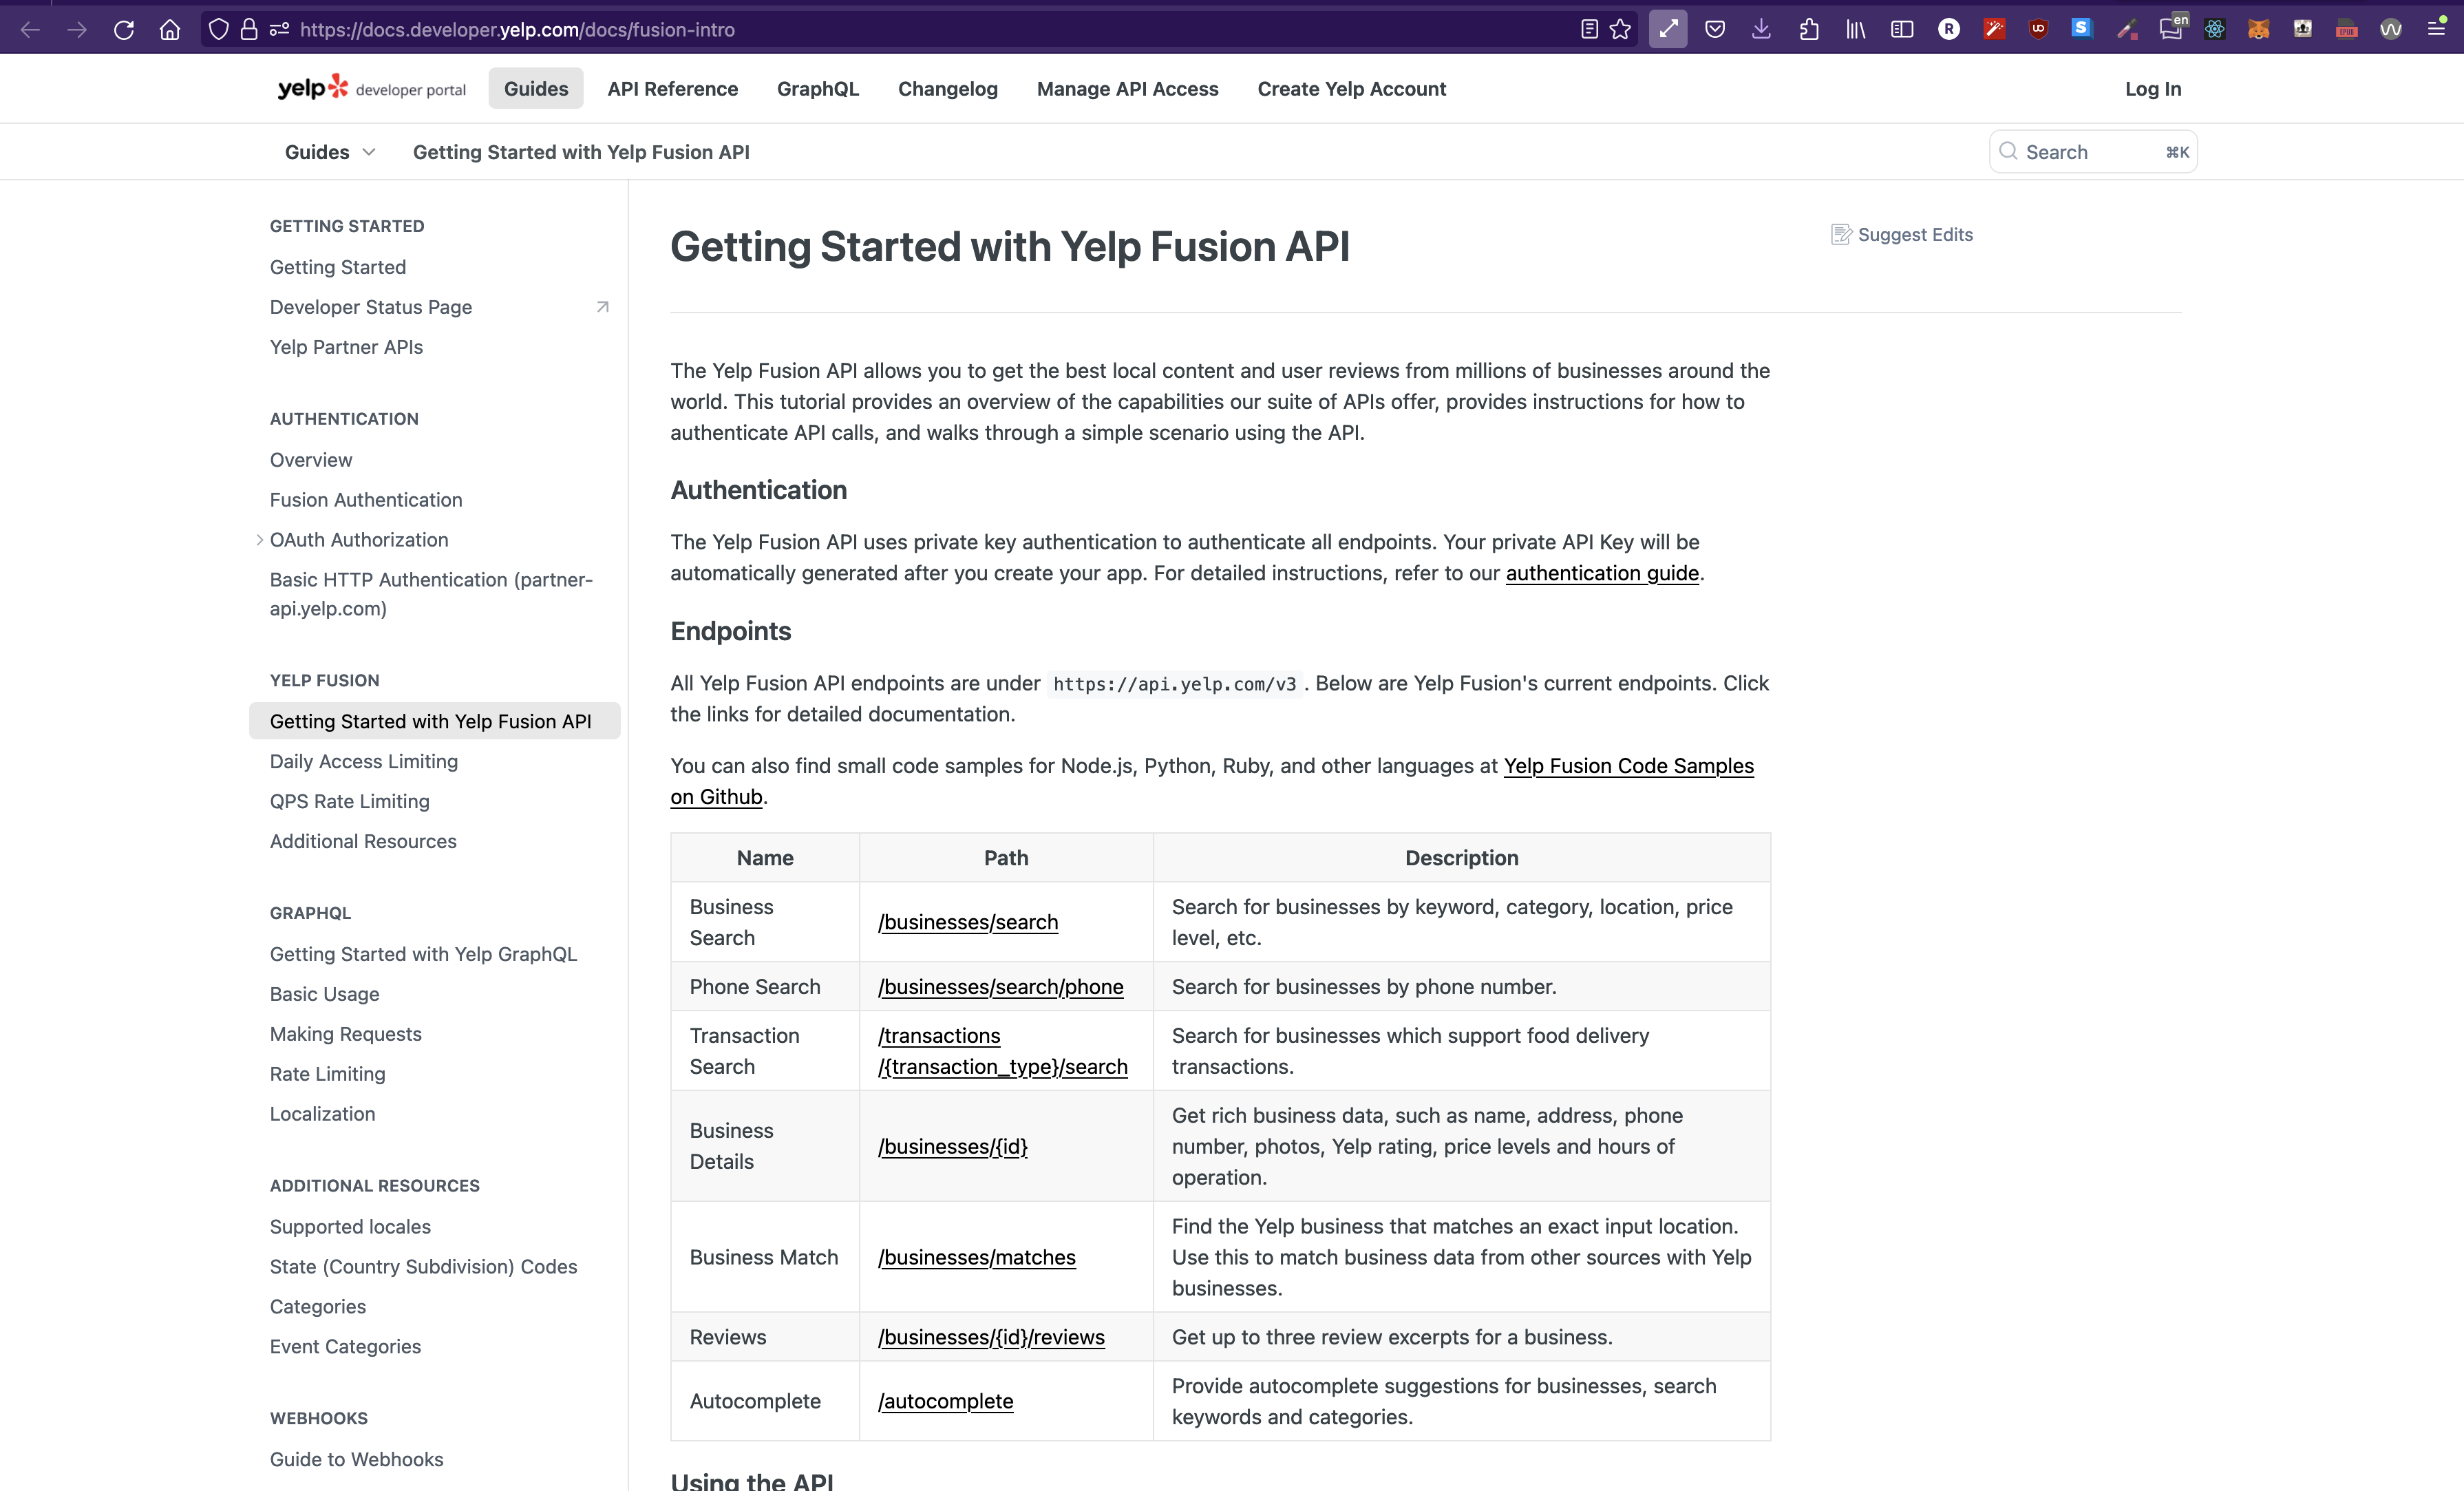Click the back navigation arrow
Image resolution: width=2464 pixels, height=1491 pixels.
tap(30, 30)
